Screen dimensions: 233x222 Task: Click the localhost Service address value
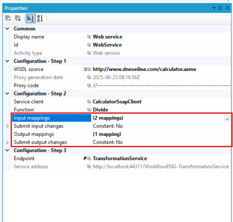[161, 167]
